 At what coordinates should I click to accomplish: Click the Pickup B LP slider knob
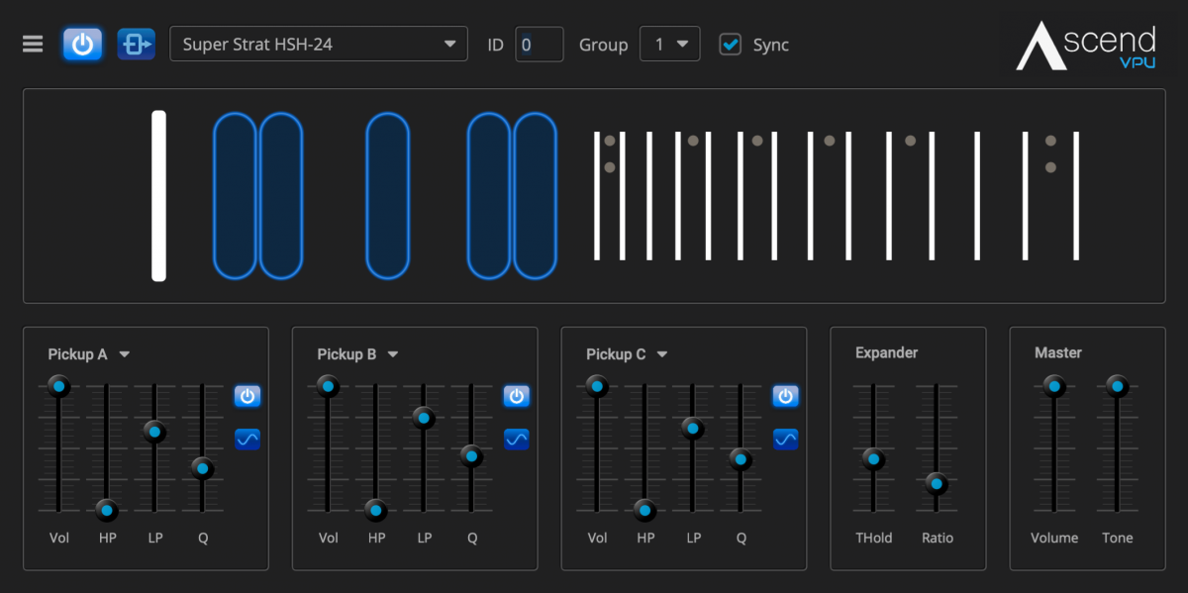pos(424,418)
